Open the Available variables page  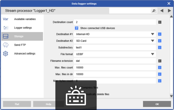click(22, 19)
